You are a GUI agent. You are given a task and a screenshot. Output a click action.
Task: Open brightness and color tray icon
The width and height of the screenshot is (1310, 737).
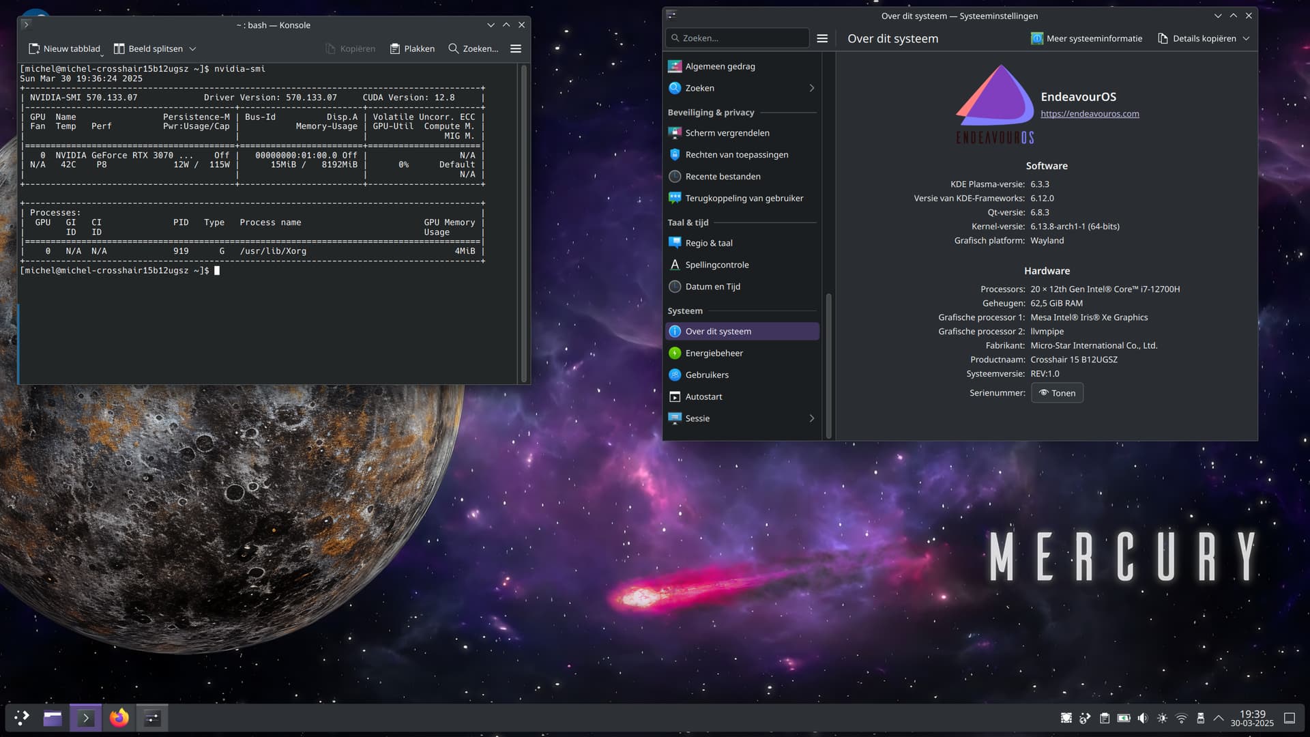(1162, 718)
